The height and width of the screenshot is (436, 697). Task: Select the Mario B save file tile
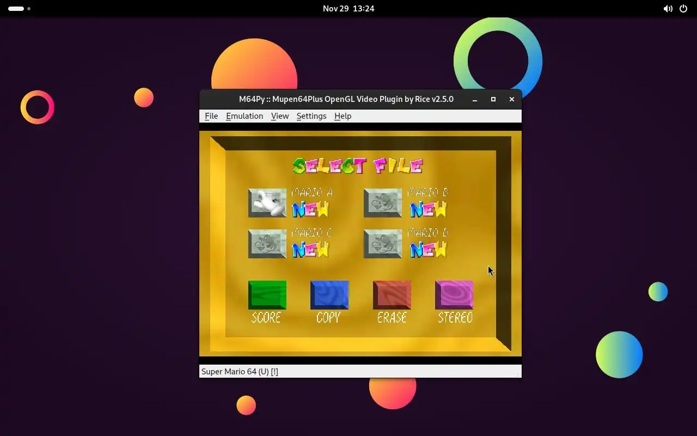(x=383, y=203)
